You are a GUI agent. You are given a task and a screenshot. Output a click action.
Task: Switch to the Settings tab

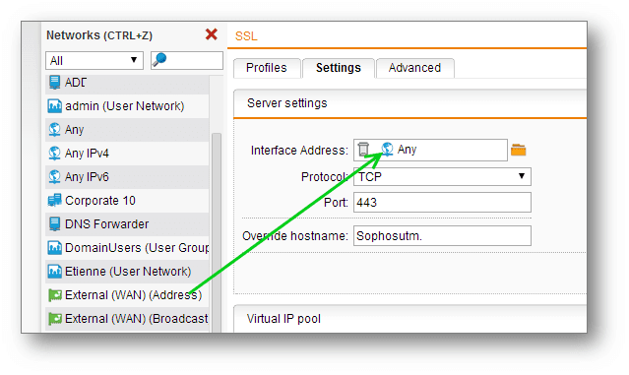point(339,68)
